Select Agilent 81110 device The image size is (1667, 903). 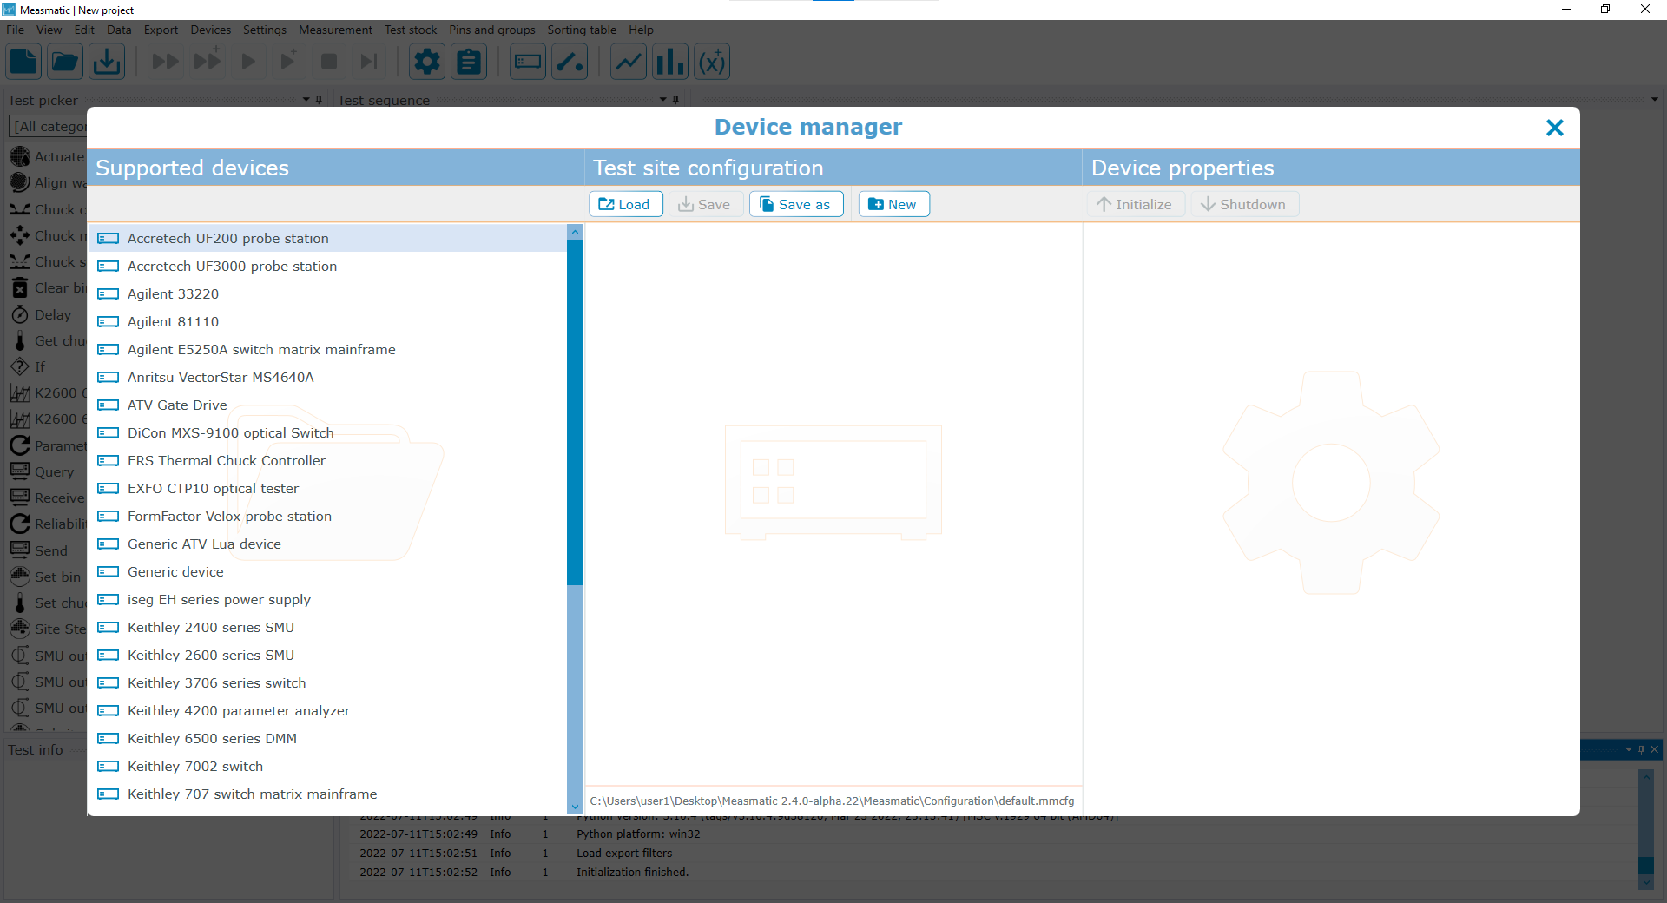tap(327, 321)
